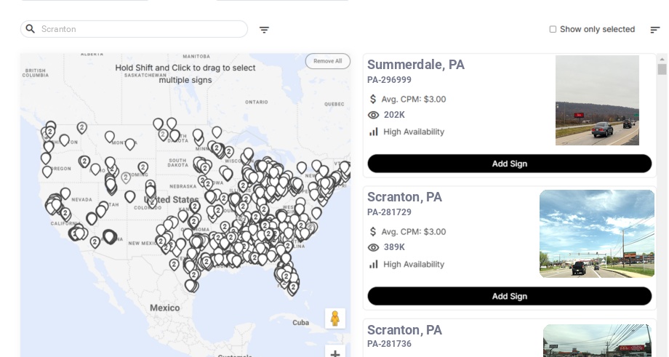The image size is (669, 357).
Task: Open the sort order icon
Action: [655, 29]
